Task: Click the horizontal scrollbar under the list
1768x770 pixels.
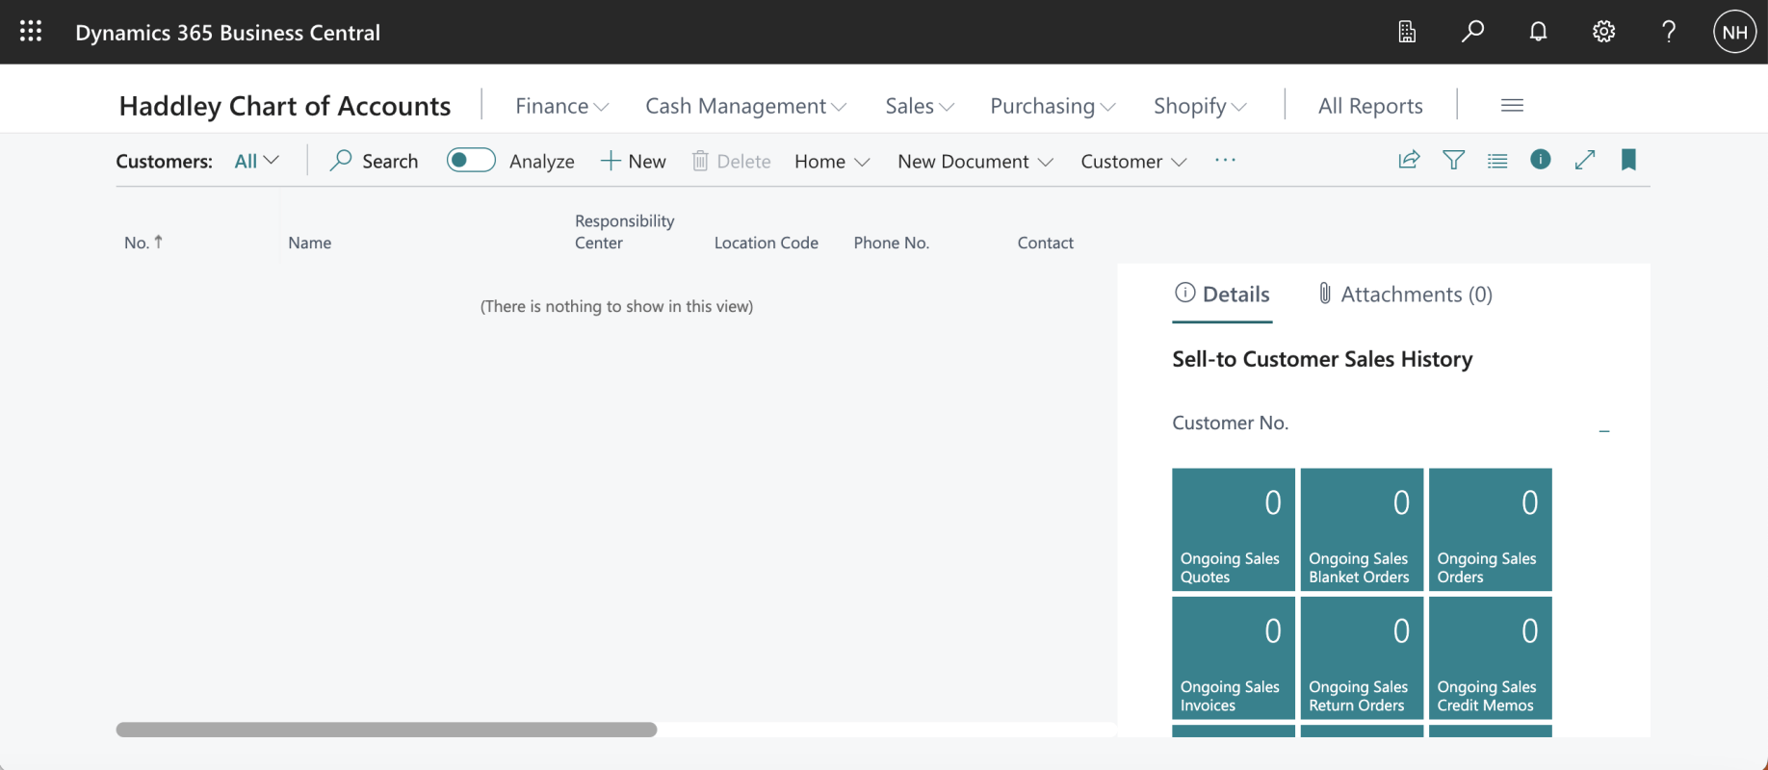Action: click(386, 730)
